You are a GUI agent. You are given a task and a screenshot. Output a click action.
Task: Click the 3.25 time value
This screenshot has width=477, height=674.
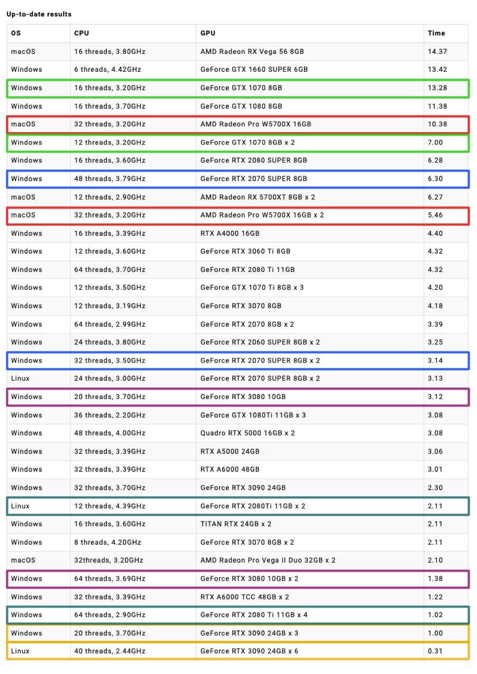click(435, 343)
